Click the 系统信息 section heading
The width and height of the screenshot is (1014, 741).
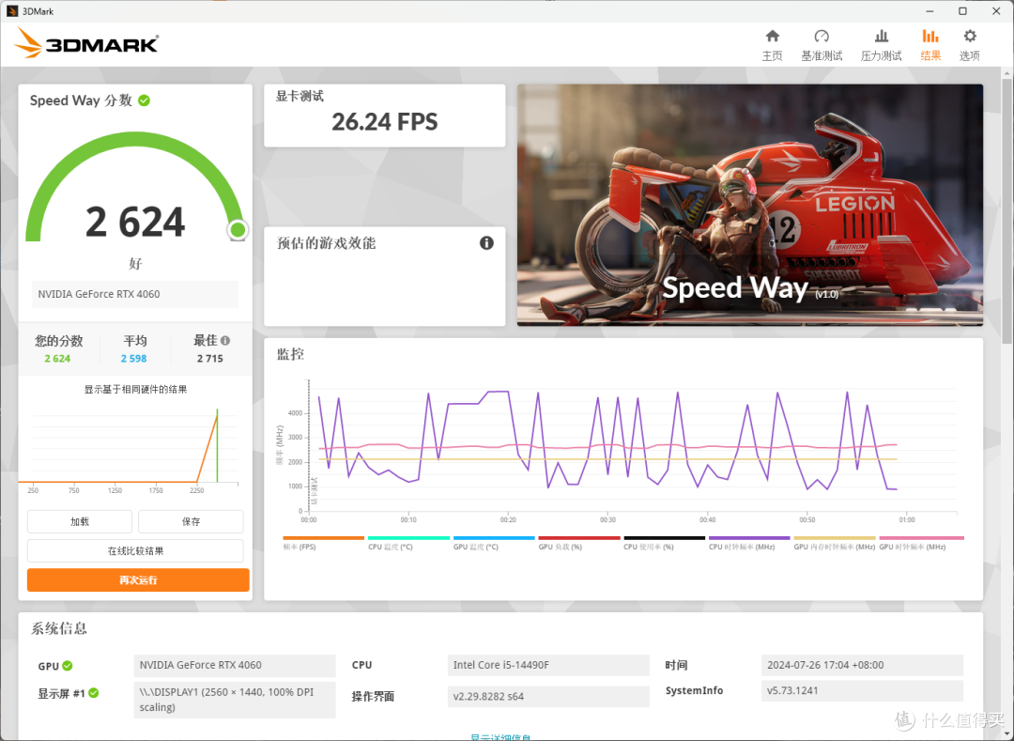(59, 628)
